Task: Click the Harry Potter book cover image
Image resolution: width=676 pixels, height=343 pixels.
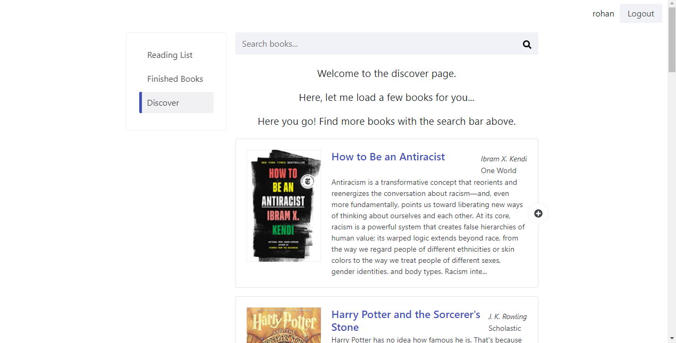Action: coord(284,325)
